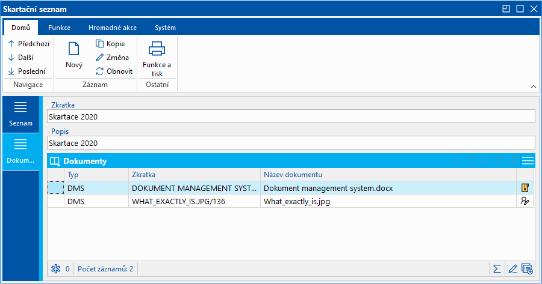Select the row selector of the What_exactly_is.jpg row
Viewport: 542px width, 284px height.
tap(55, 202)
